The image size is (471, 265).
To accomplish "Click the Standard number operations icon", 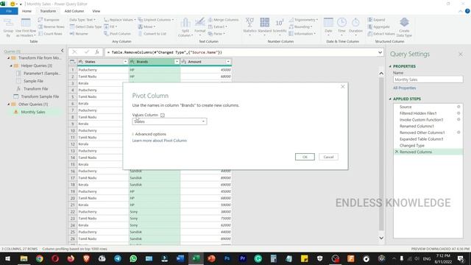I will 265,23.
